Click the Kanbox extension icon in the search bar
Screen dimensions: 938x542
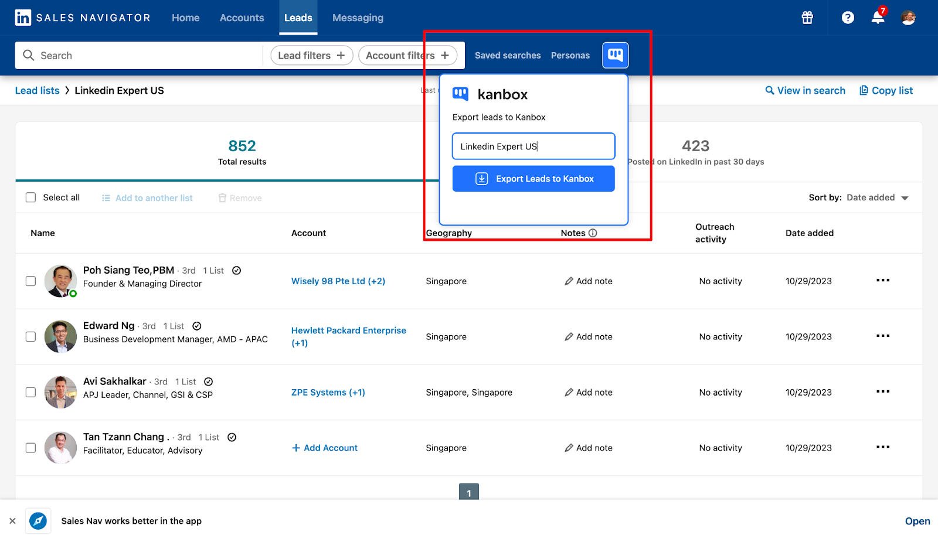pyautogui.click(x=616, y=55)
